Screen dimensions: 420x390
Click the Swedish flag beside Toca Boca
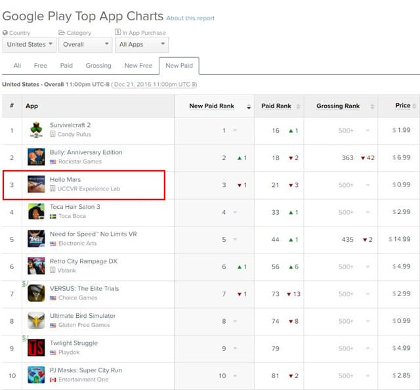tap(53, 216)
